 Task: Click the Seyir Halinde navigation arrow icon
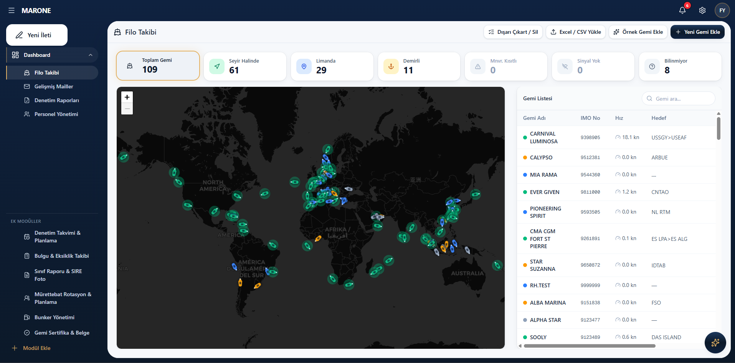pyautogui.click(x=217, y=66)
